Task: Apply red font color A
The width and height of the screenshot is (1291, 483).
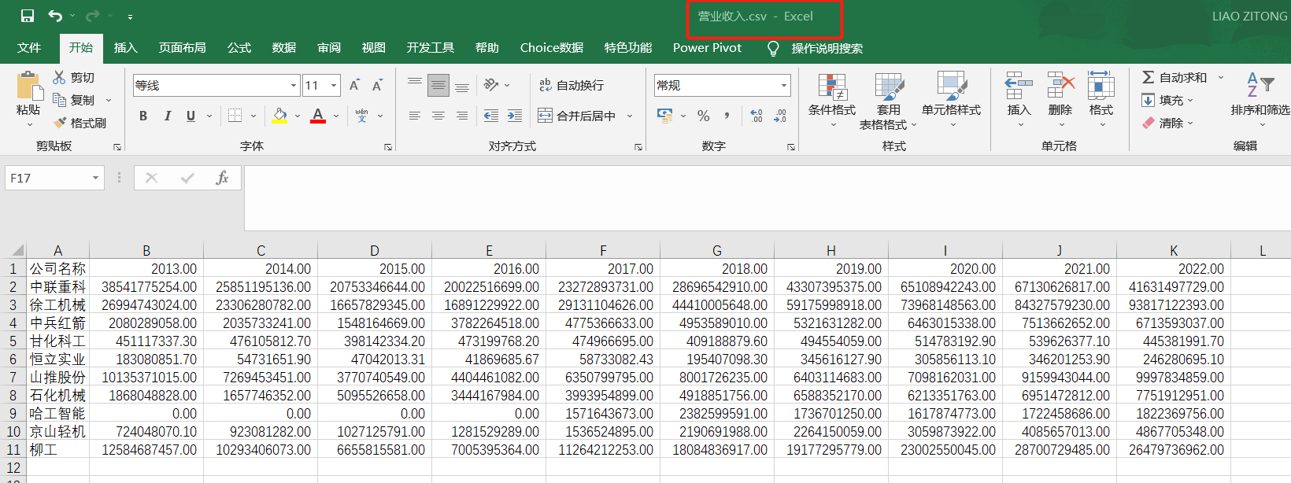Action: [x=318, y=116]
